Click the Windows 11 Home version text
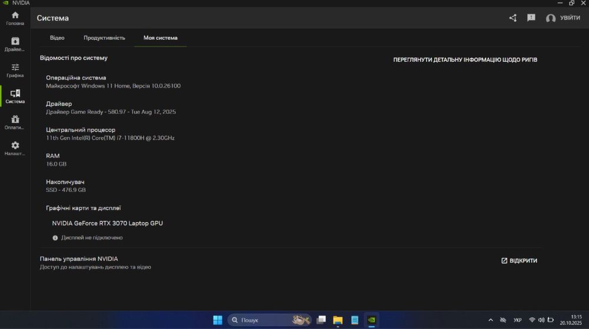The height and width of the screenshot is (329, 589). [113, 86]
